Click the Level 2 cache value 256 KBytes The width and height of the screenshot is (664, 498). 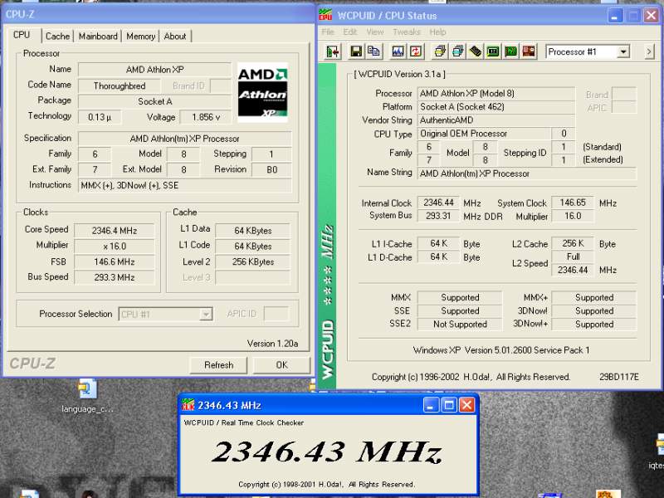pos(253,261)
